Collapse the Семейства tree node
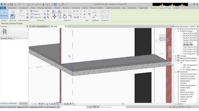The height and width of the screenshot is (111, 199). [176, 72]
